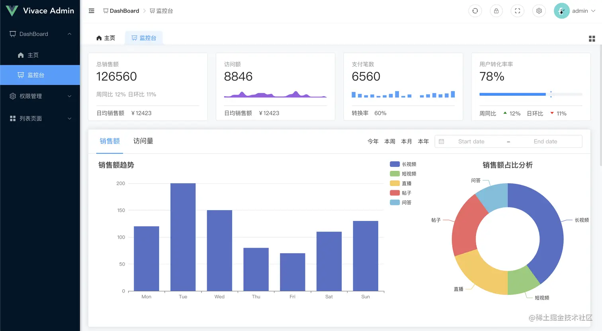Open settings gear icon in header
The image size is (602, 331).
click(539, 11)
